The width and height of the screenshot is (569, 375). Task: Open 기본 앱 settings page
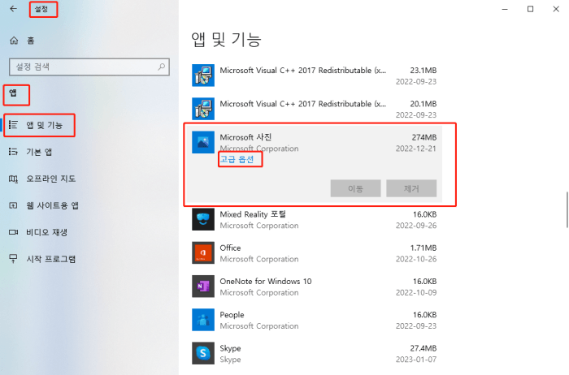[x=39, y=152]
